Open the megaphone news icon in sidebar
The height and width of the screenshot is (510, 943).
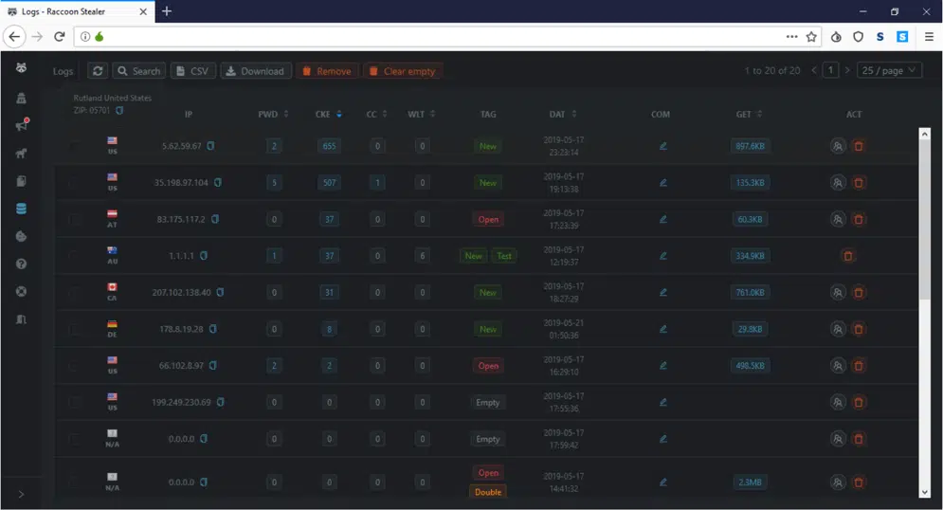click(x=22, y=124)
